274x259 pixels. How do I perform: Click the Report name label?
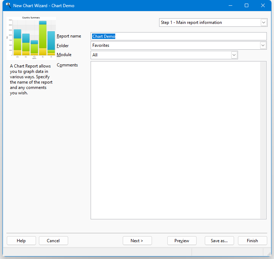pyautogui.click(x=69, y=36)
